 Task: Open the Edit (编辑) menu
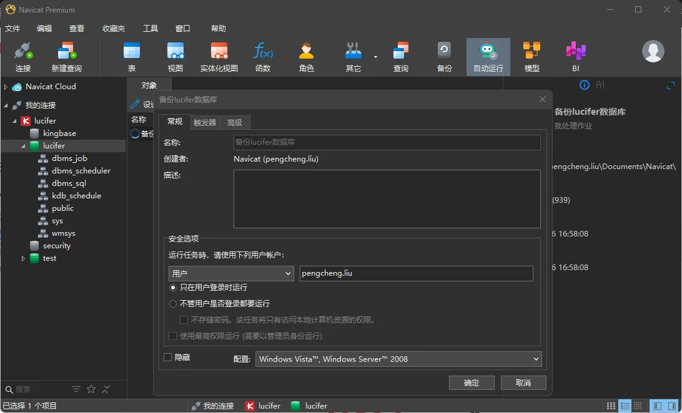point(44,28)
